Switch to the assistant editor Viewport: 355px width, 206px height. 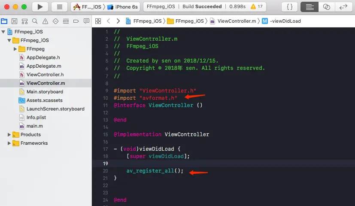coord(327,7)
